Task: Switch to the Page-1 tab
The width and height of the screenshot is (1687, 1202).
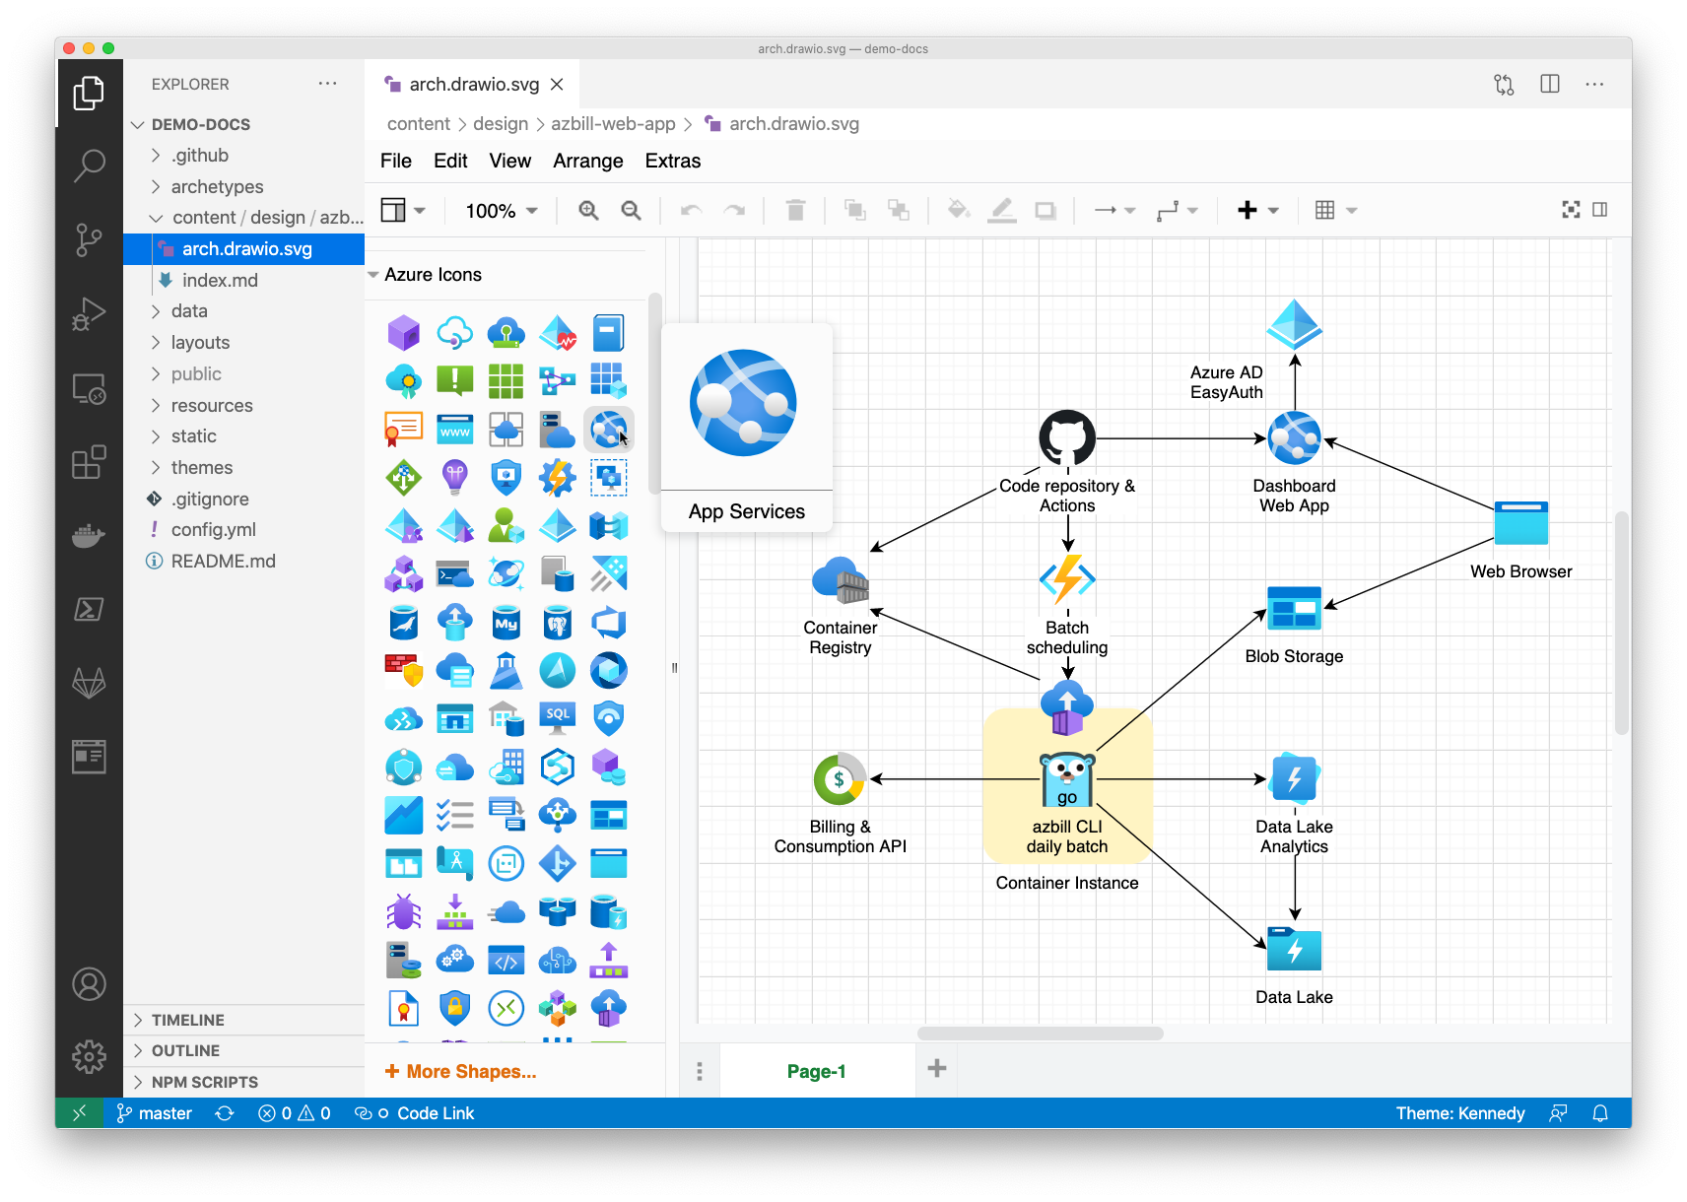Action: (x=815, y=1070)
